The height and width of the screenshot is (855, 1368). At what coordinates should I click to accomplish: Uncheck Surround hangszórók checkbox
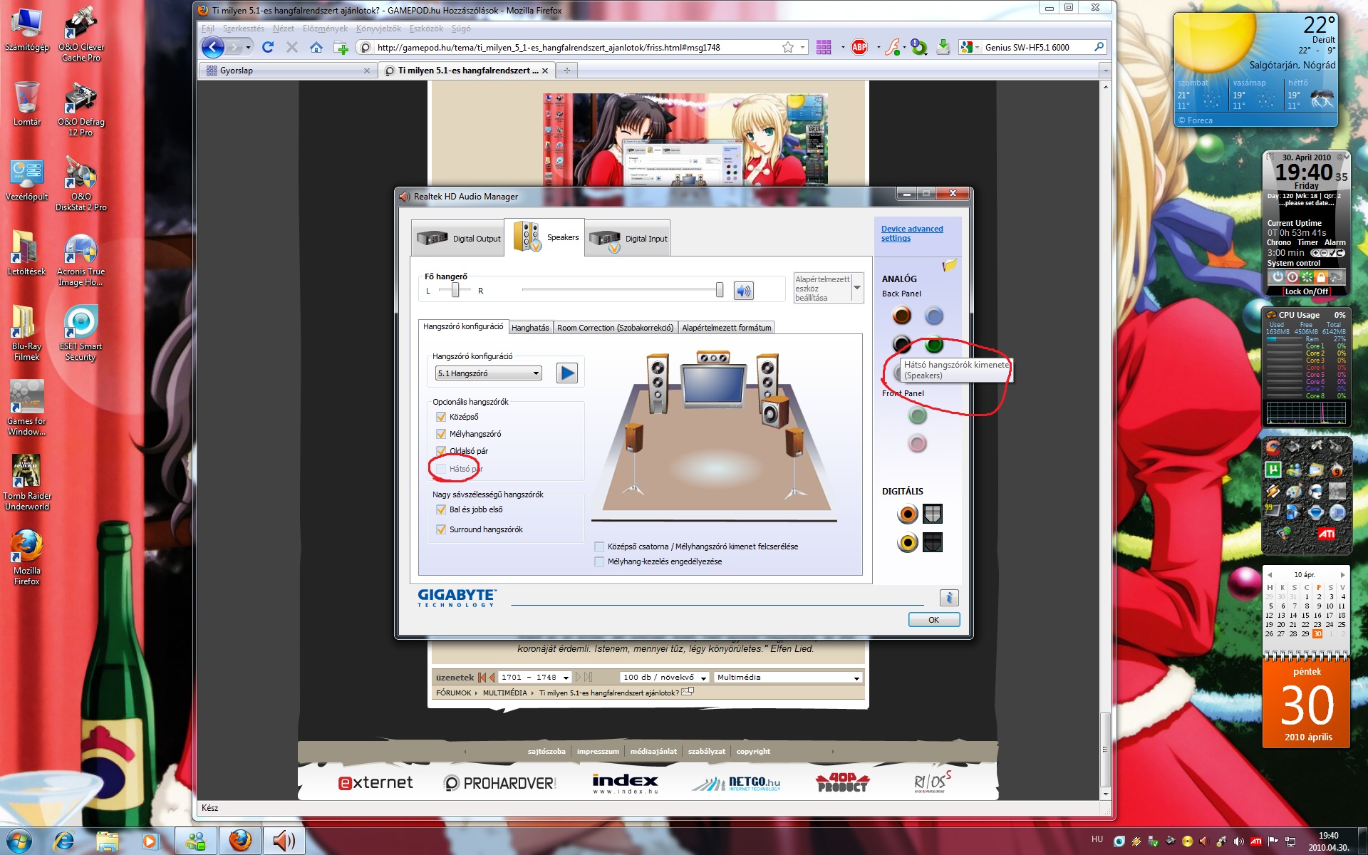441,529
